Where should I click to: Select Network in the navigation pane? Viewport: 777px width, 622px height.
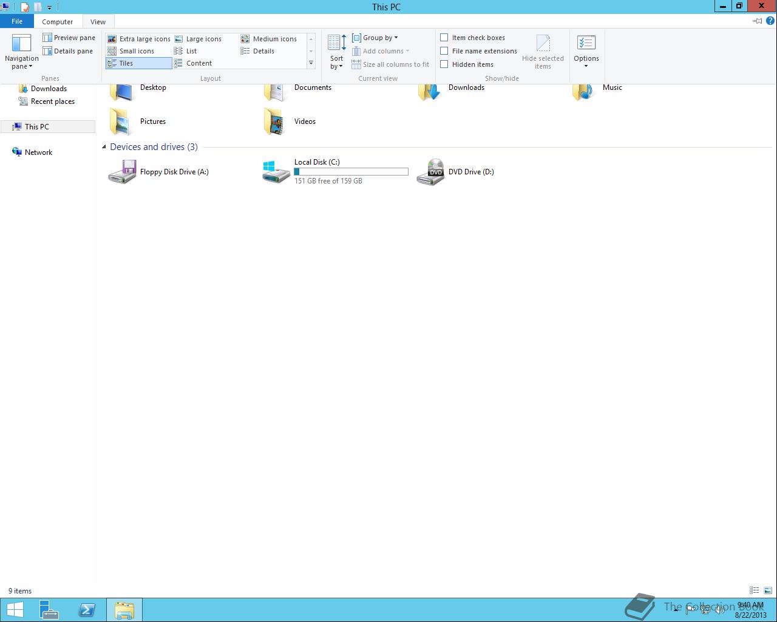click(x=38, y=152)
